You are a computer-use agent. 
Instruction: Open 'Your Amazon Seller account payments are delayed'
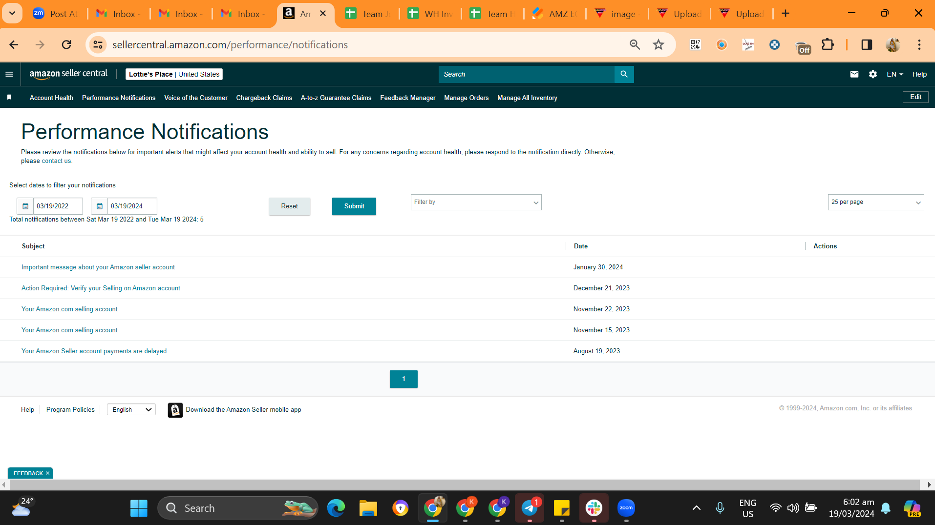94,351
